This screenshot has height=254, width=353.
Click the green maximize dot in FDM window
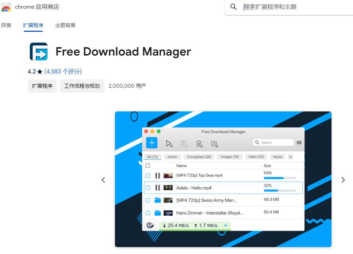coord(159,132)
